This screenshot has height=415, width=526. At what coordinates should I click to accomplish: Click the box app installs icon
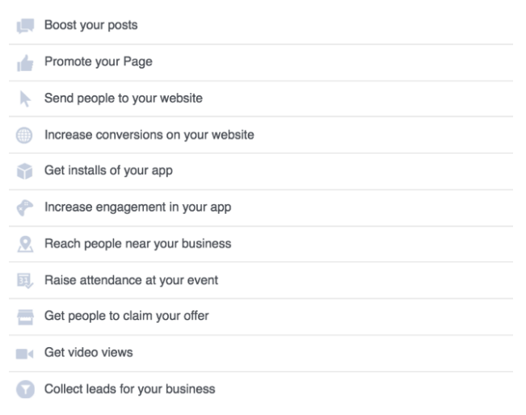pos(26,172)
